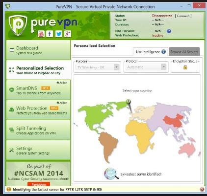Select China red region on map
Screen dimensions: 207x196
174,121
